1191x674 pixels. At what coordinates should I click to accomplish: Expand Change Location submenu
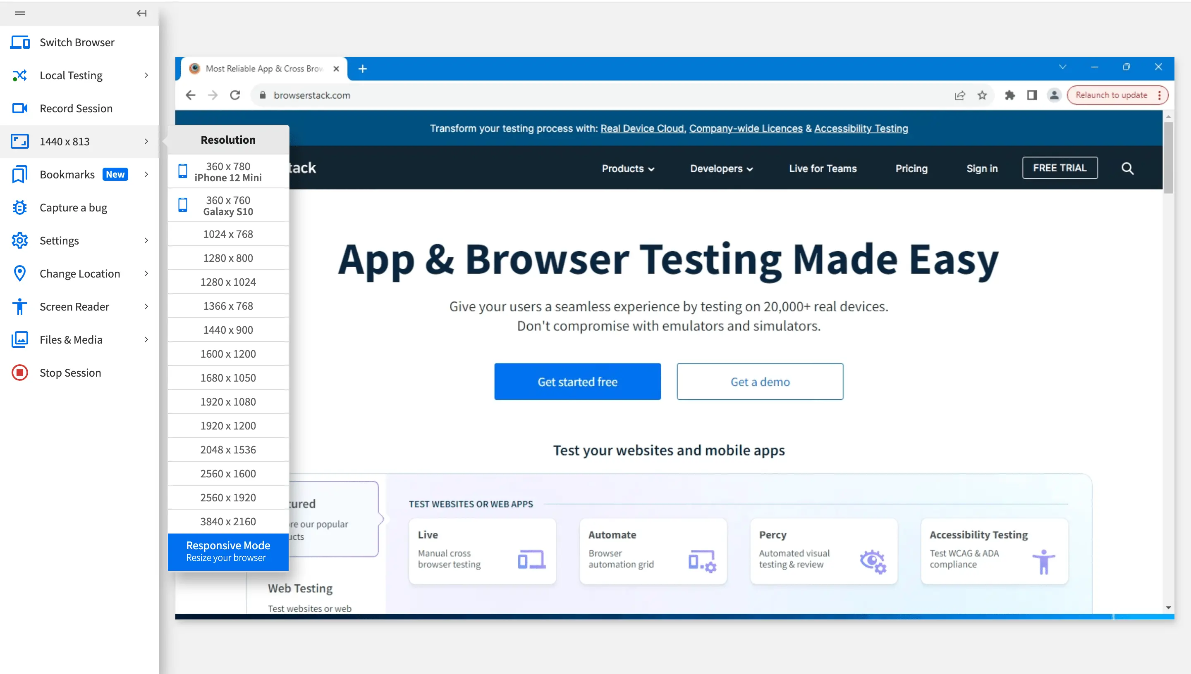tap(146, 273)
